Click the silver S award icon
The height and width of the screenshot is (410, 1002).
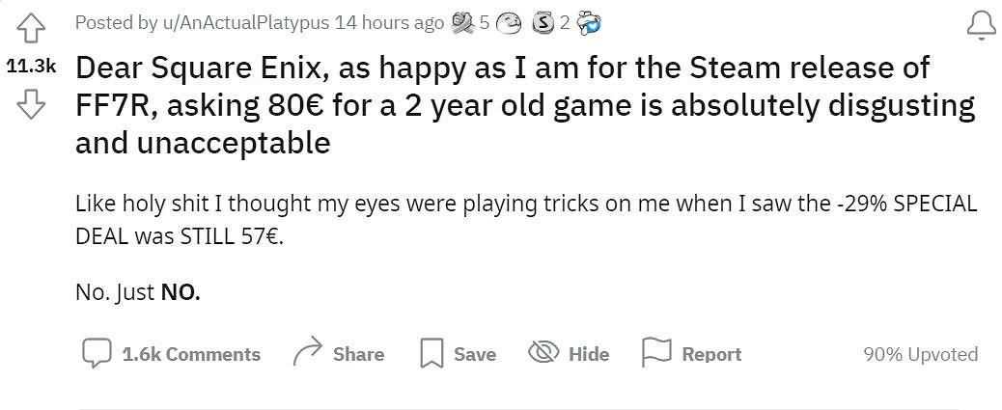pyautogui.click(x=543, y=22)
